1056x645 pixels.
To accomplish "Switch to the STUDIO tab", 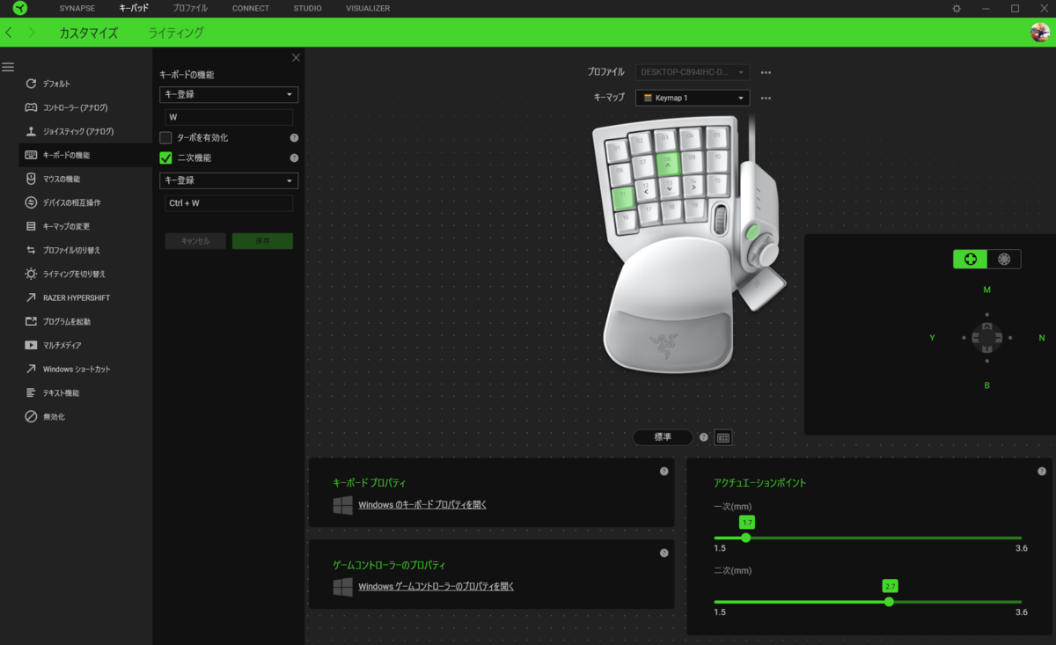I will 307,8.
